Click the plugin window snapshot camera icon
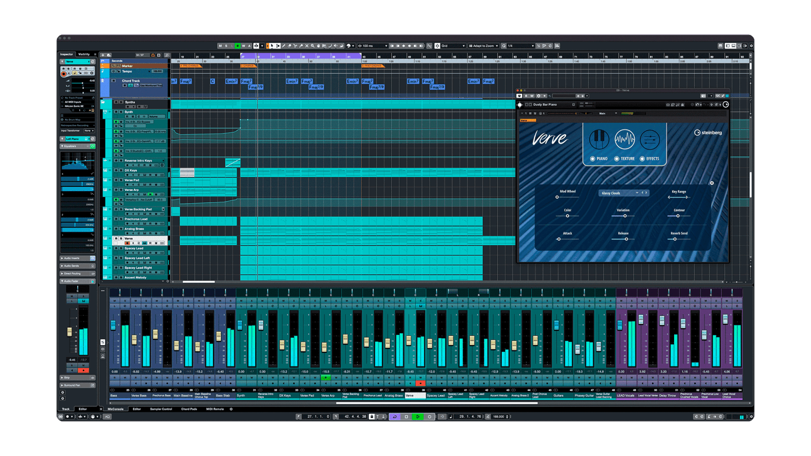 click(703, 96)
